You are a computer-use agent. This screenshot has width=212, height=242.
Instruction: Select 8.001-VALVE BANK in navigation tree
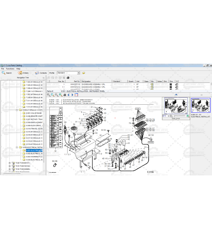pos(34,113)
